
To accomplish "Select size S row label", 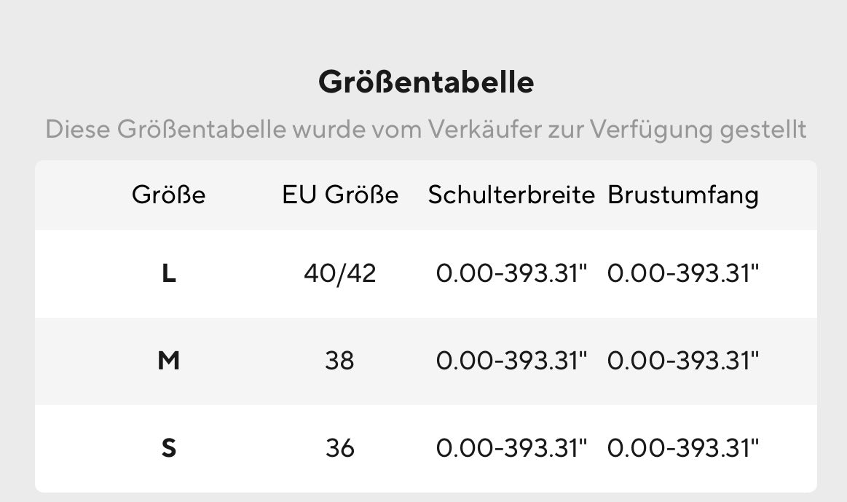I will click(x=168, y=448).
